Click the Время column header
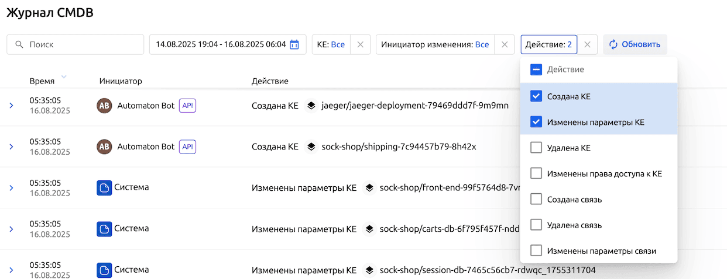Viewport: 727px width, 279px height. click(x=42, y=81)
